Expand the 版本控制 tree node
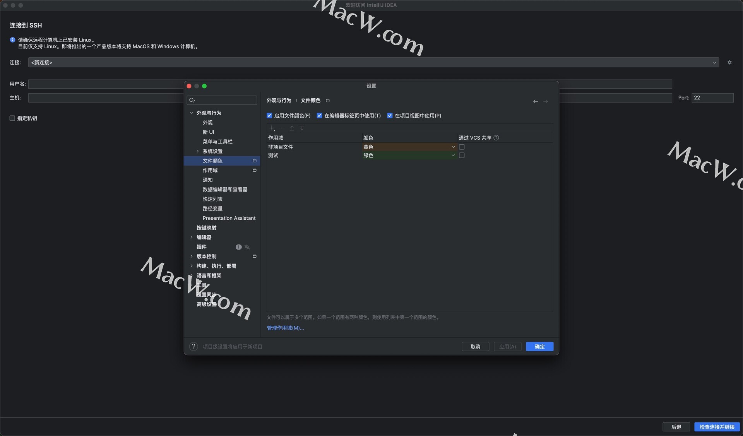The height and width of the screenshot is (436, 743). click(192, 256)
